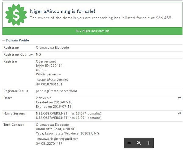Click the support@qservers.net email address
This screenshot has width=183, height=150.
click(52, 80)
